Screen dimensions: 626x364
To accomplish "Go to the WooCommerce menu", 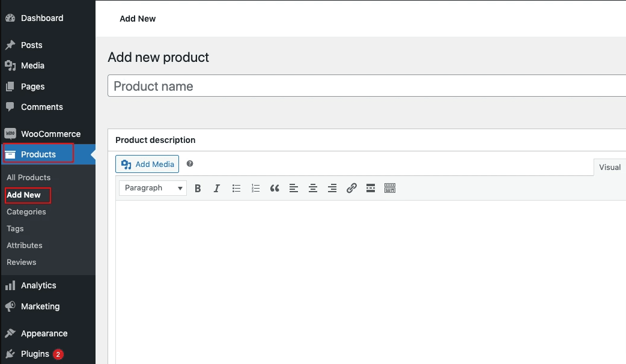I will (x=50, y=134).
